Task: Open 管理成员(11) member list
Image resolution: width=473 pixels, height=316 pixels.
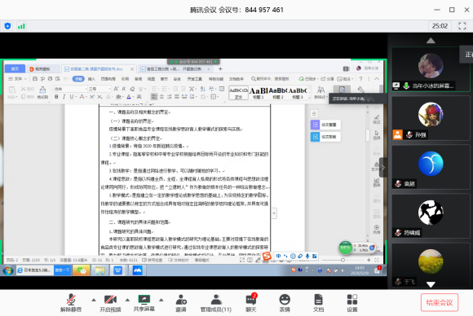Action: tap(216, 303)
